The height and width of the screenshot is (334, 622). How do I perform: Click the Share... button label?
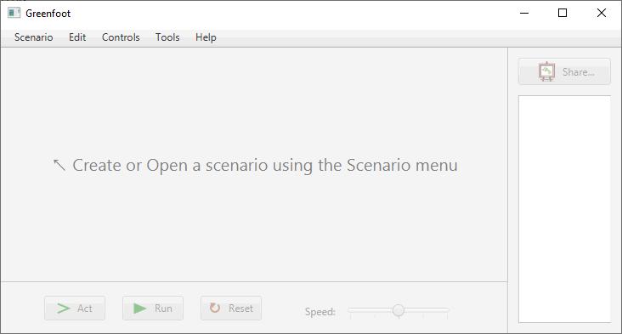[x=578, y=72]
